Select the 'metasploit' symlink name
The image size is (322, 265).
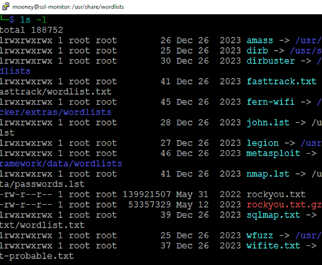[x=273, y=153]
